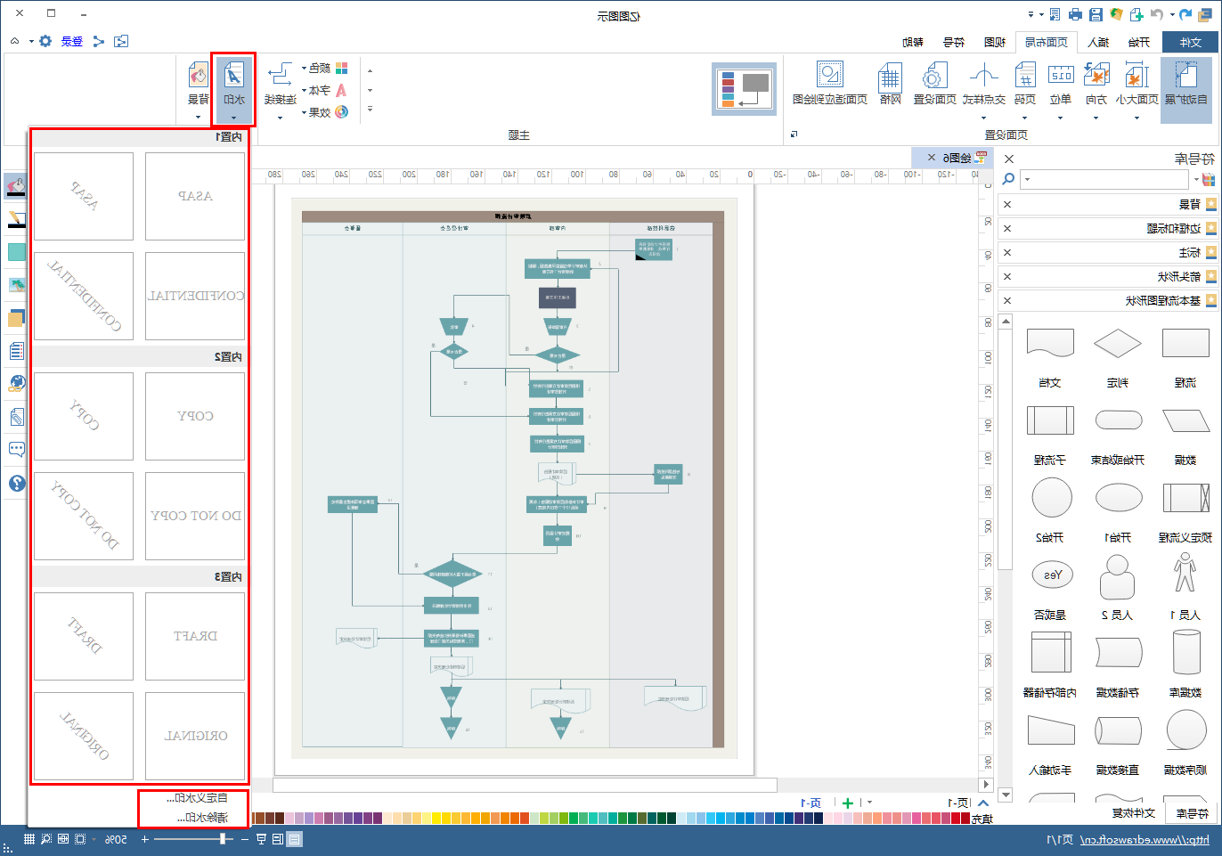The image size is (1222, 856).
Task: Click the share icon next to 登录
Action: 99,41
